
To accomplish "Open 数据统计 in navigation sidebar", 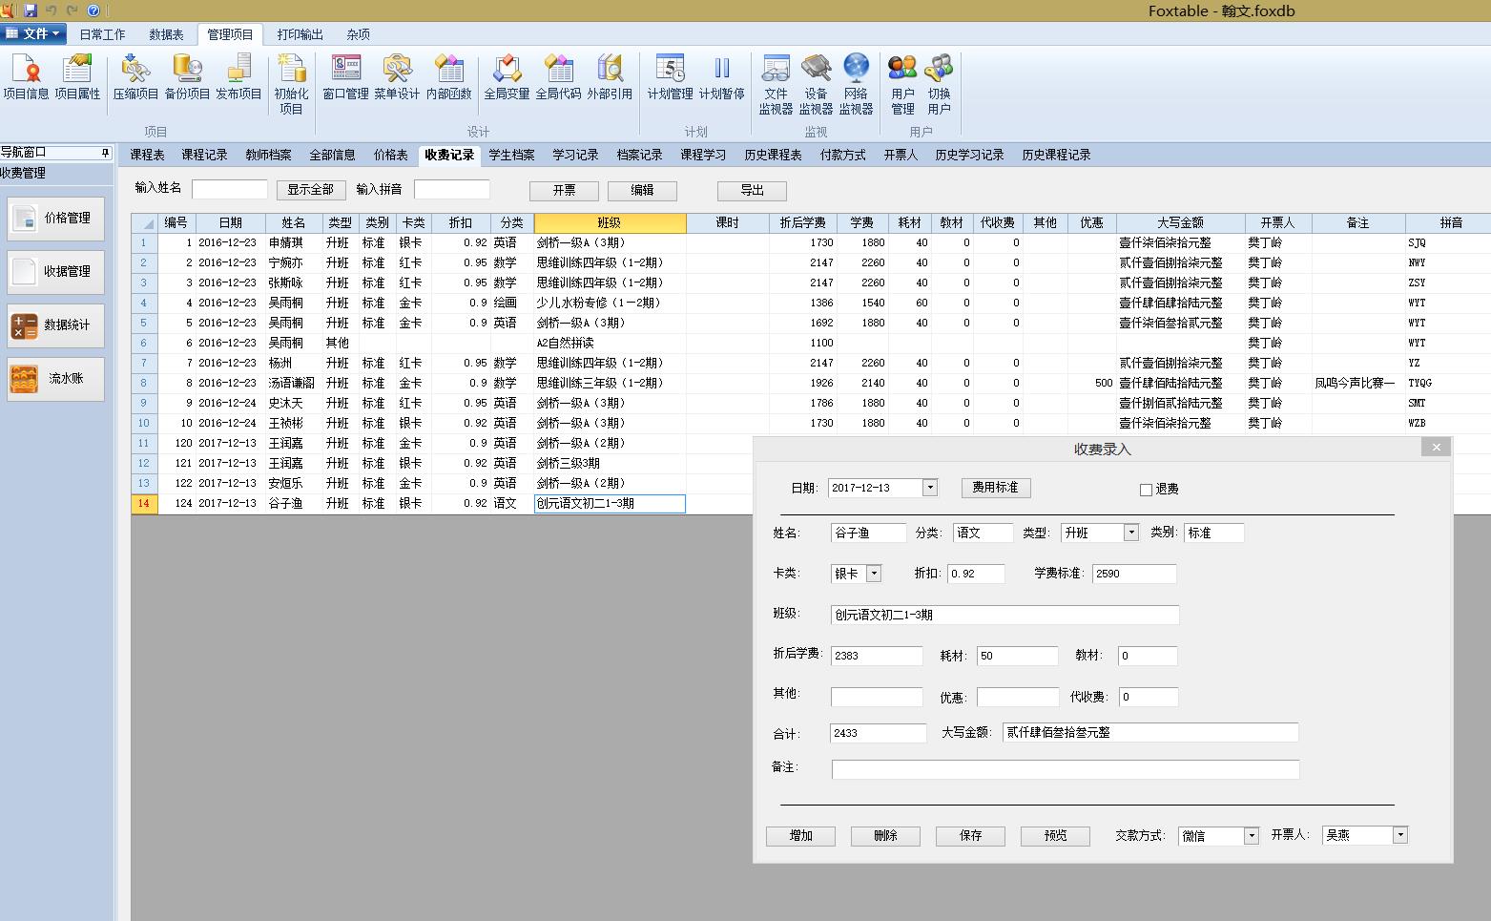I will (x=55, y=325).
